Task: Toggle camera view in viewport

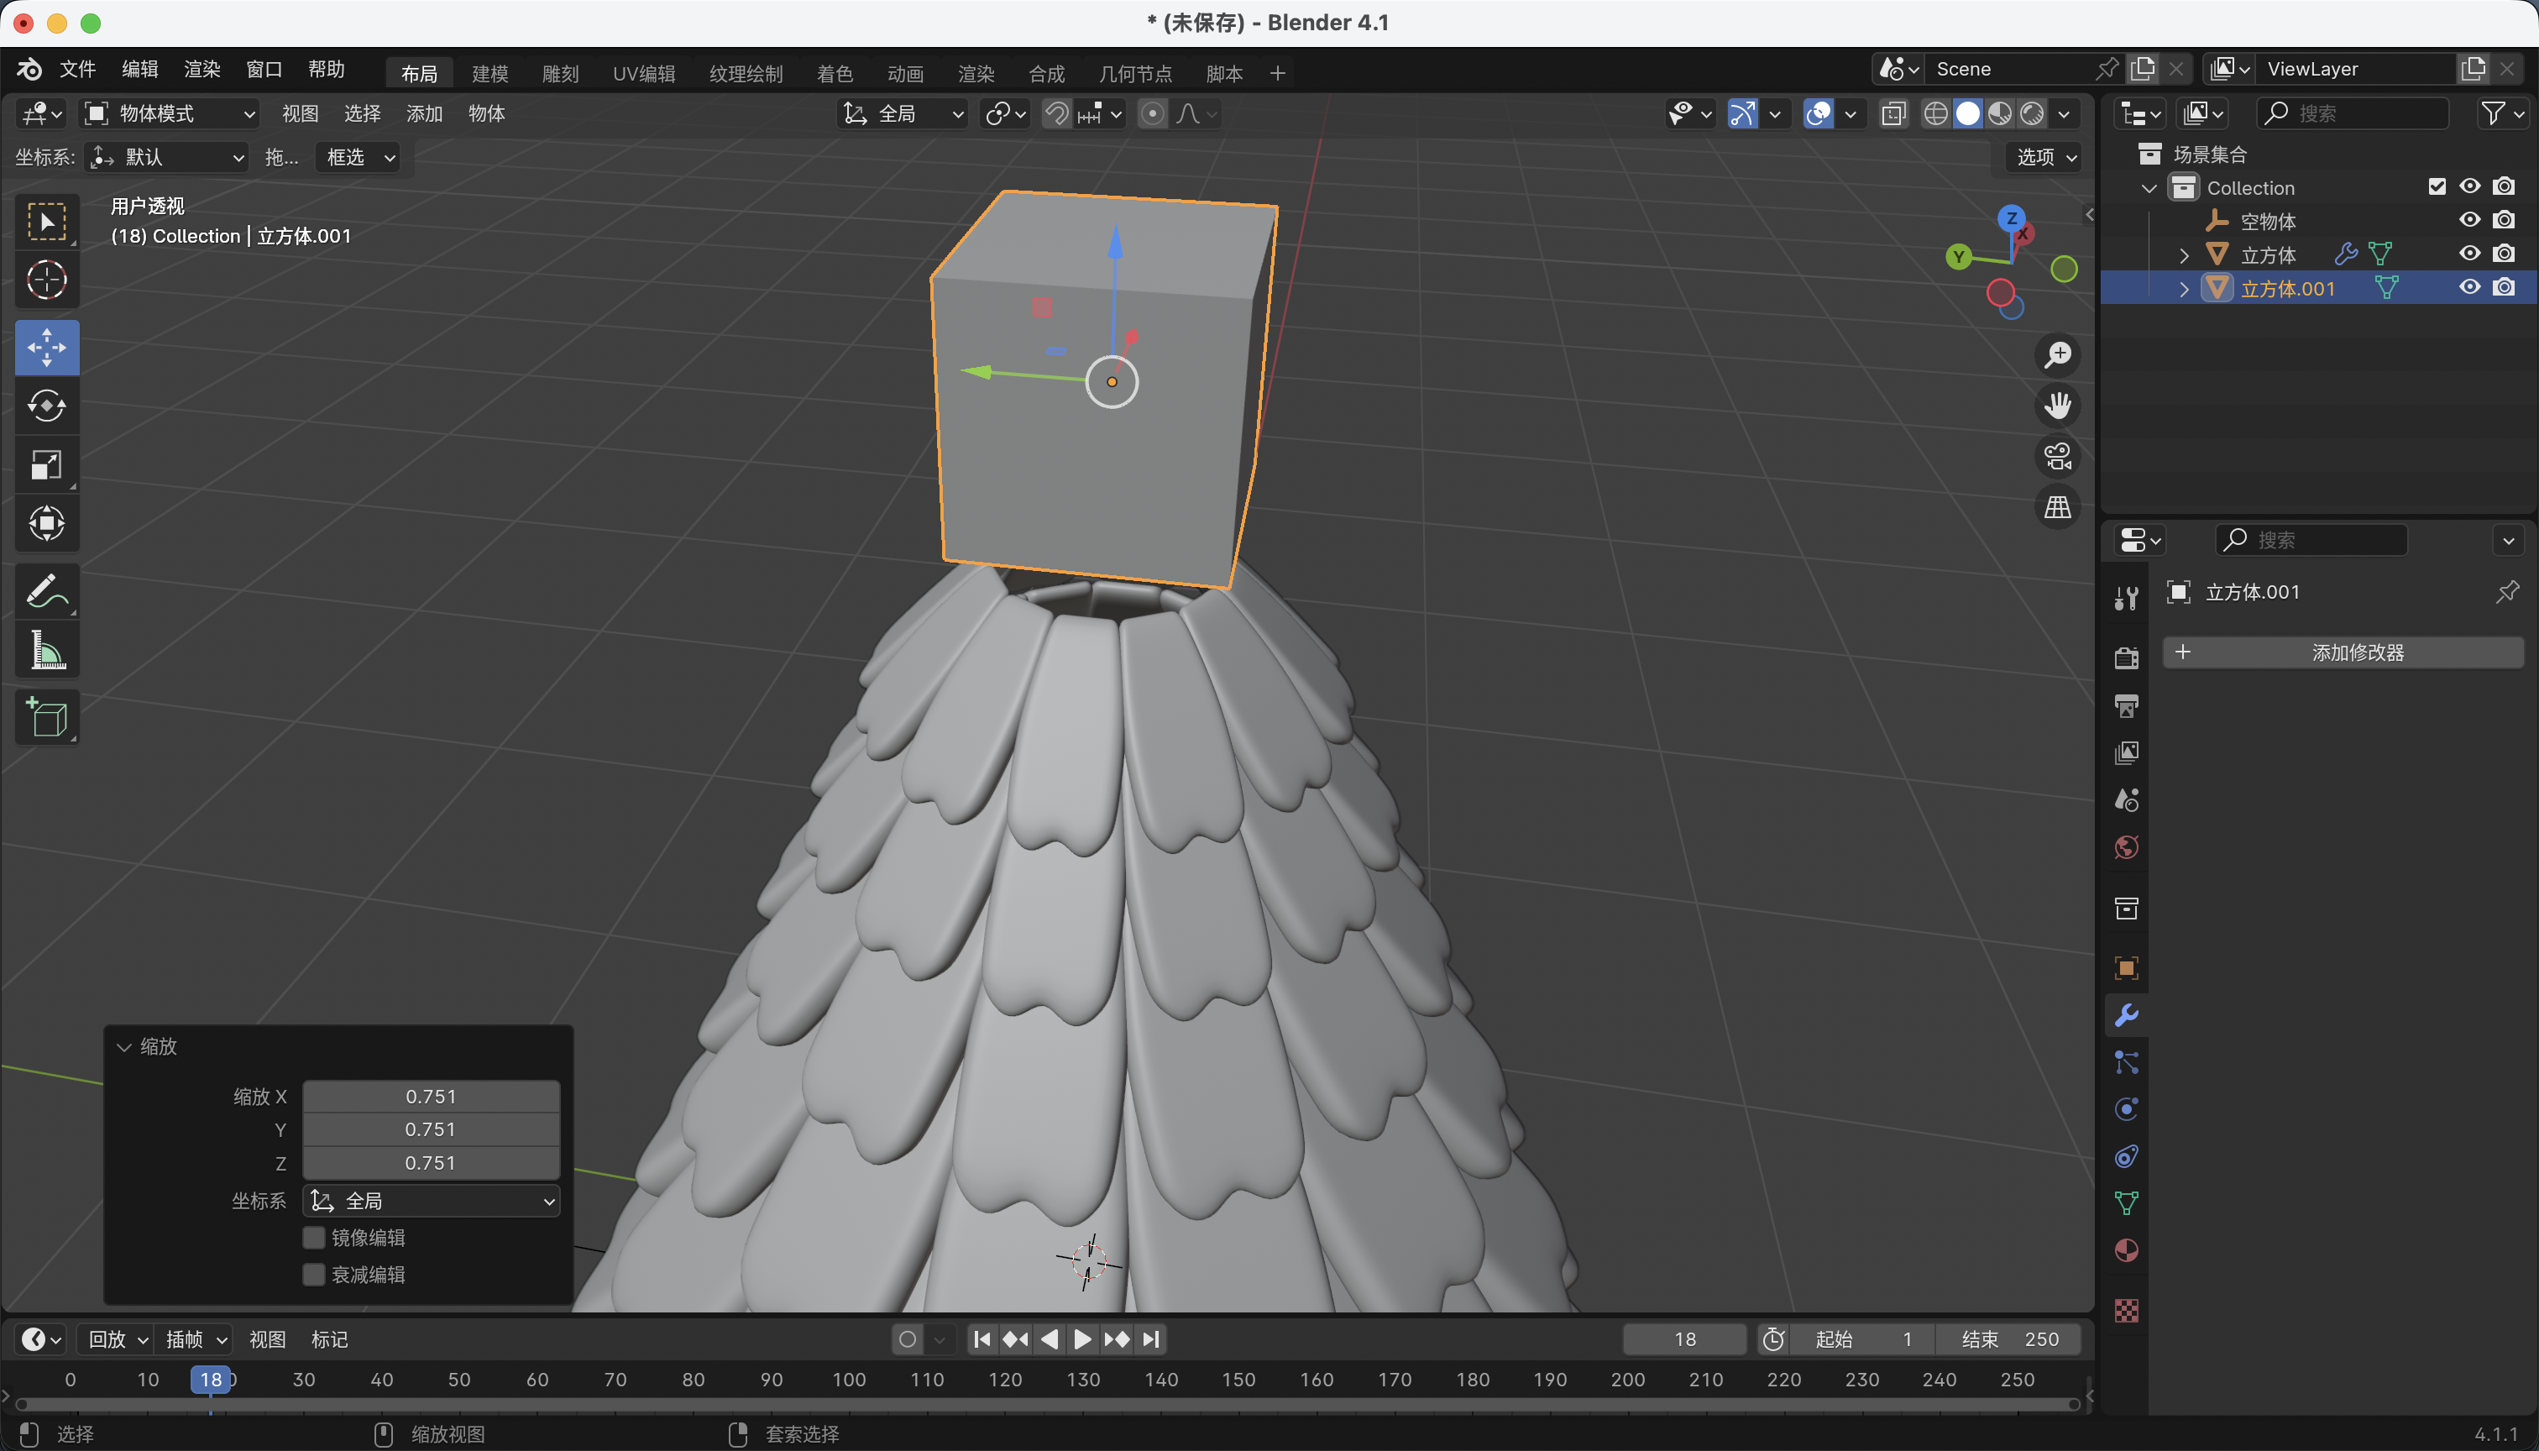Action: pos(2058,457)
